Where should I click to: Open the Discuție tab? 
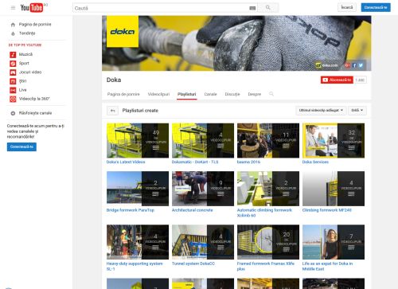pos(232,94)
